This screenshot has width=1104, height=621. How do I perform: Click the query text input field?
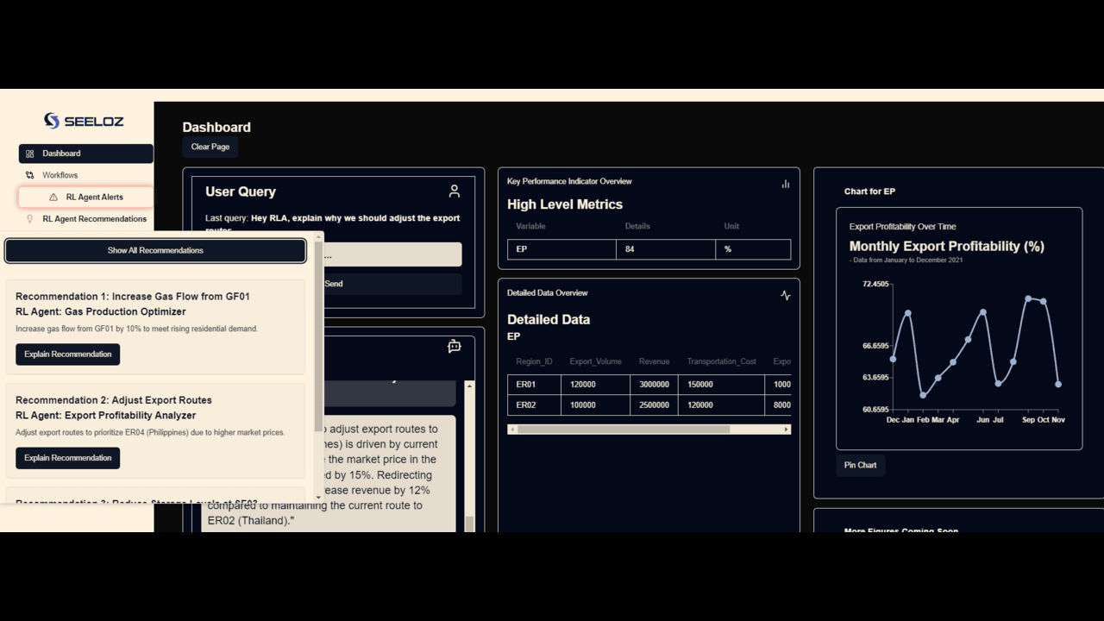pyautogui.click(x=392, y=254)
